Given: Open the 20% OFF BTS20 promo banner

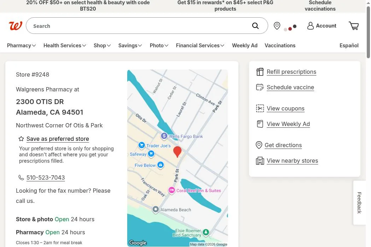Looking at the screenshot, I should coord(88,6).
